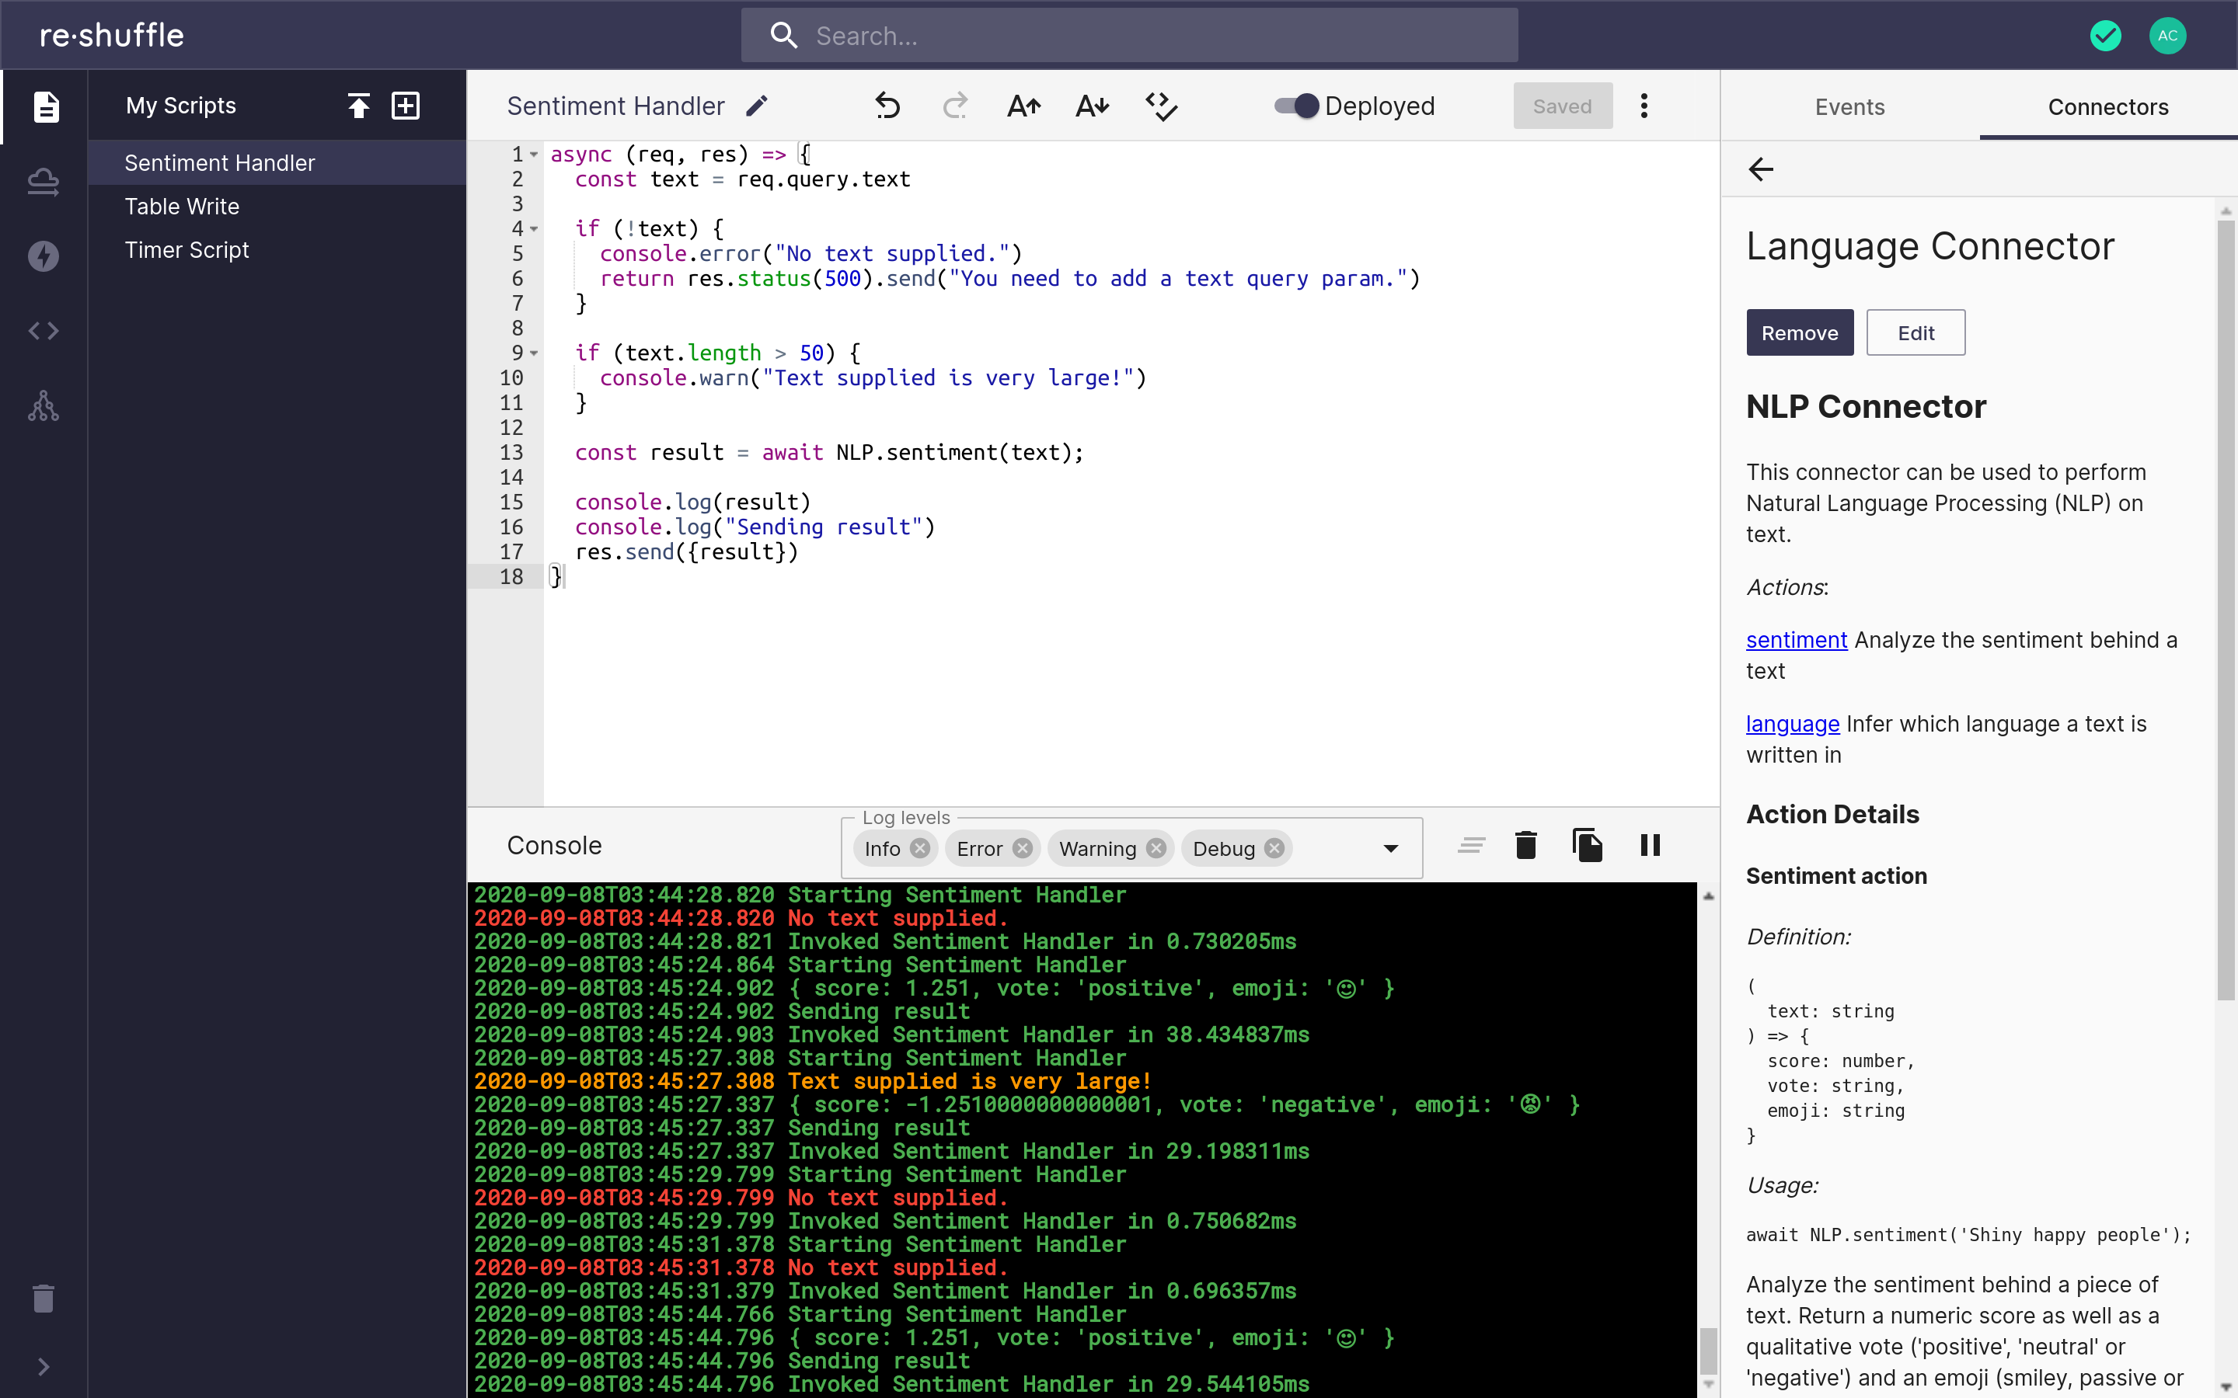Click the undo arrow icon
This screenshot has height=1398, width=2238.
(x=887, y=106)
